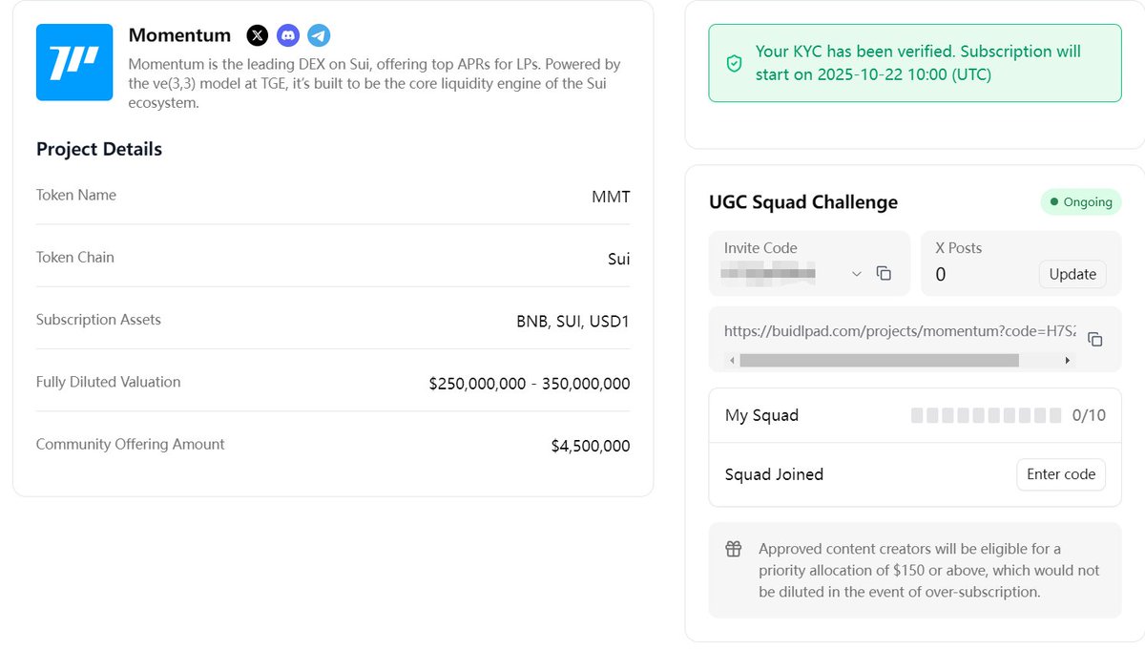The height and width of the screenshot is (650, 1145).
Task: Click the horizontal scrollbar thumb under referral link
Action: tap(878, 361)
